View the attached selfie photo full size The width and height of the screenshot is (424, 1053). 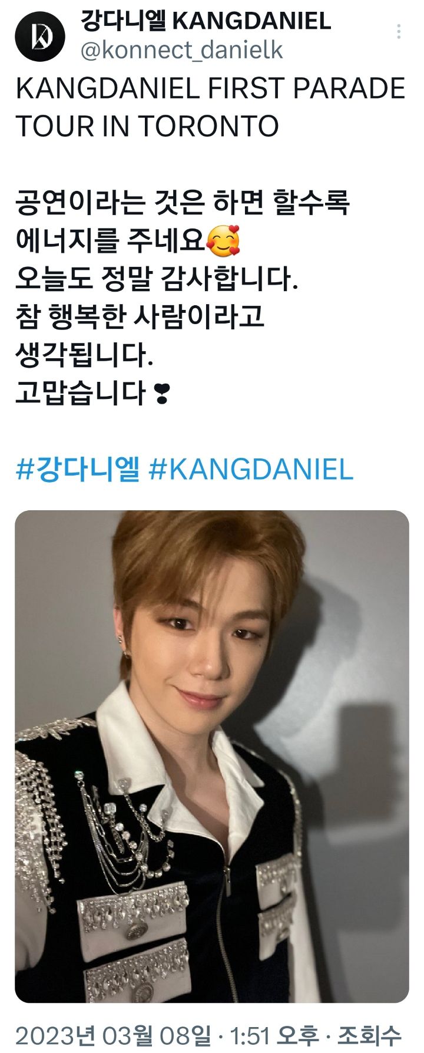click(x=212, y=756)
